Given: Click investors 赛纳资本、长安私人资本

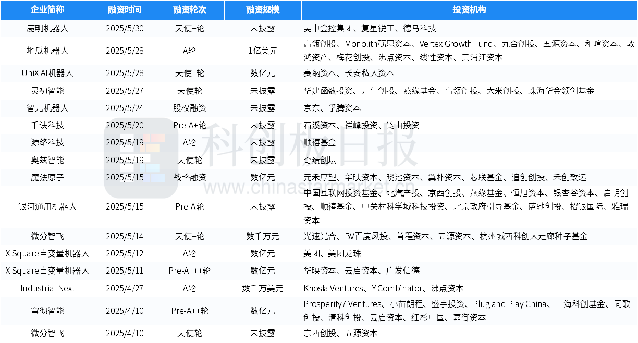Looking at the screenshot, I should pyautogui.click(x=349, y=73).
